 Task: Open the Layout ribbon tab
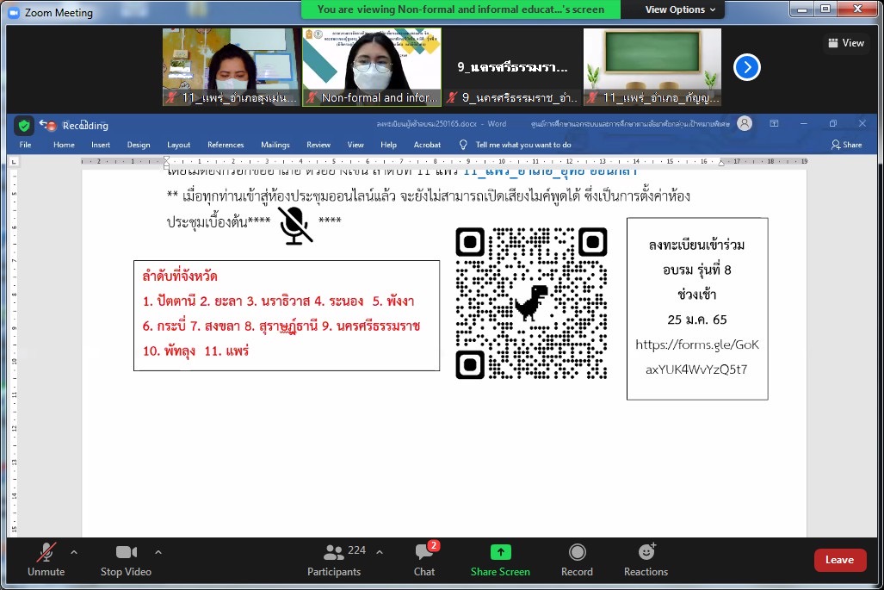click(179, 145)
